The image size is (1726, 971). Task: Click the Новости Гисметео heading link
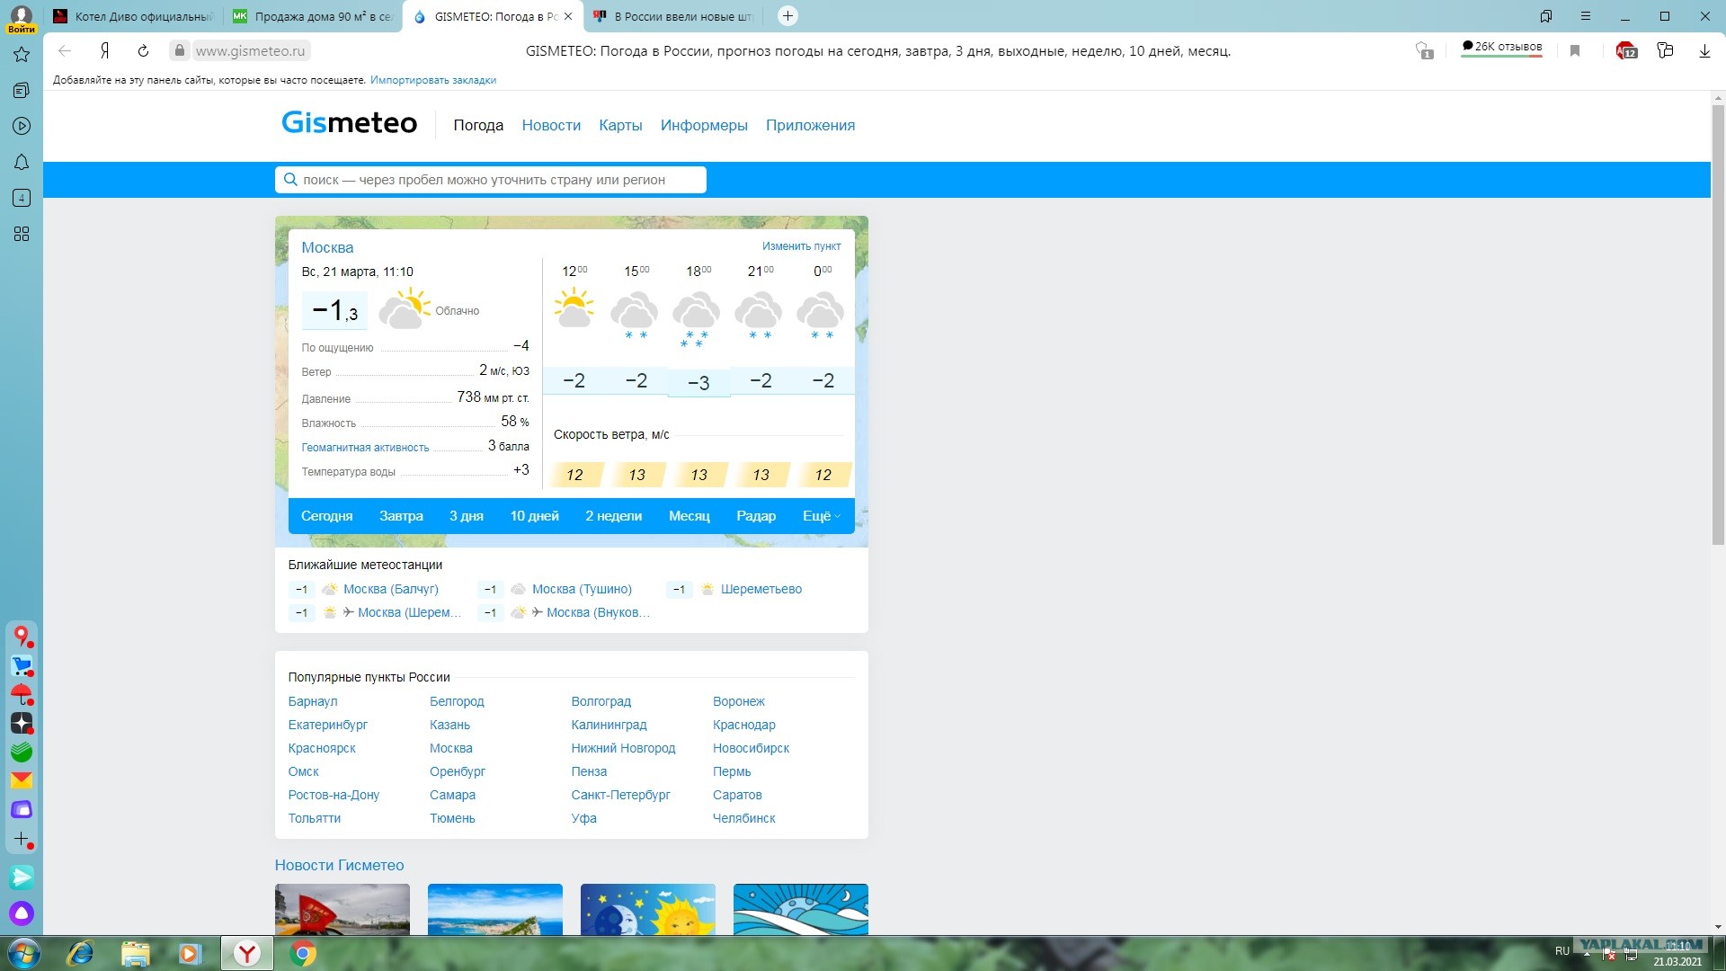click(x=339, y=866)
